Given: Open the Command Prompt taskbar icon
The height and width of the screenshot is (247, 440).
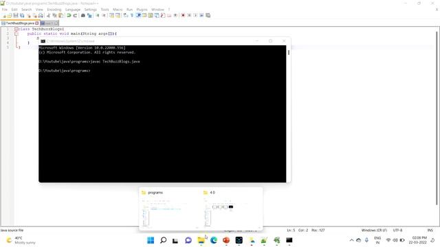Looking at the screenshot, I should [x=289, y=240].
